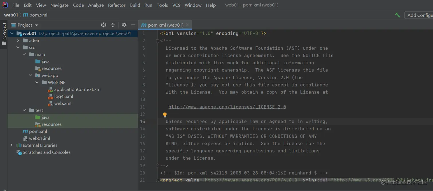Open the VCS menu
This screenshot has height=191, width=433.
(x=176, y=5)
